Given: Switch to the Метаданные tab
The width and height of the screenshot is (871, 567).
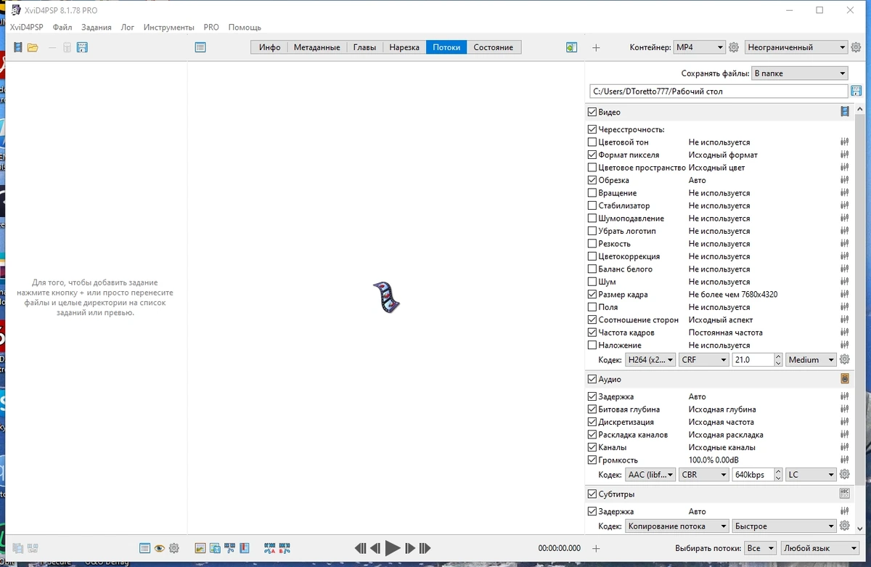Looking at the screenshot, I should 316,47.
